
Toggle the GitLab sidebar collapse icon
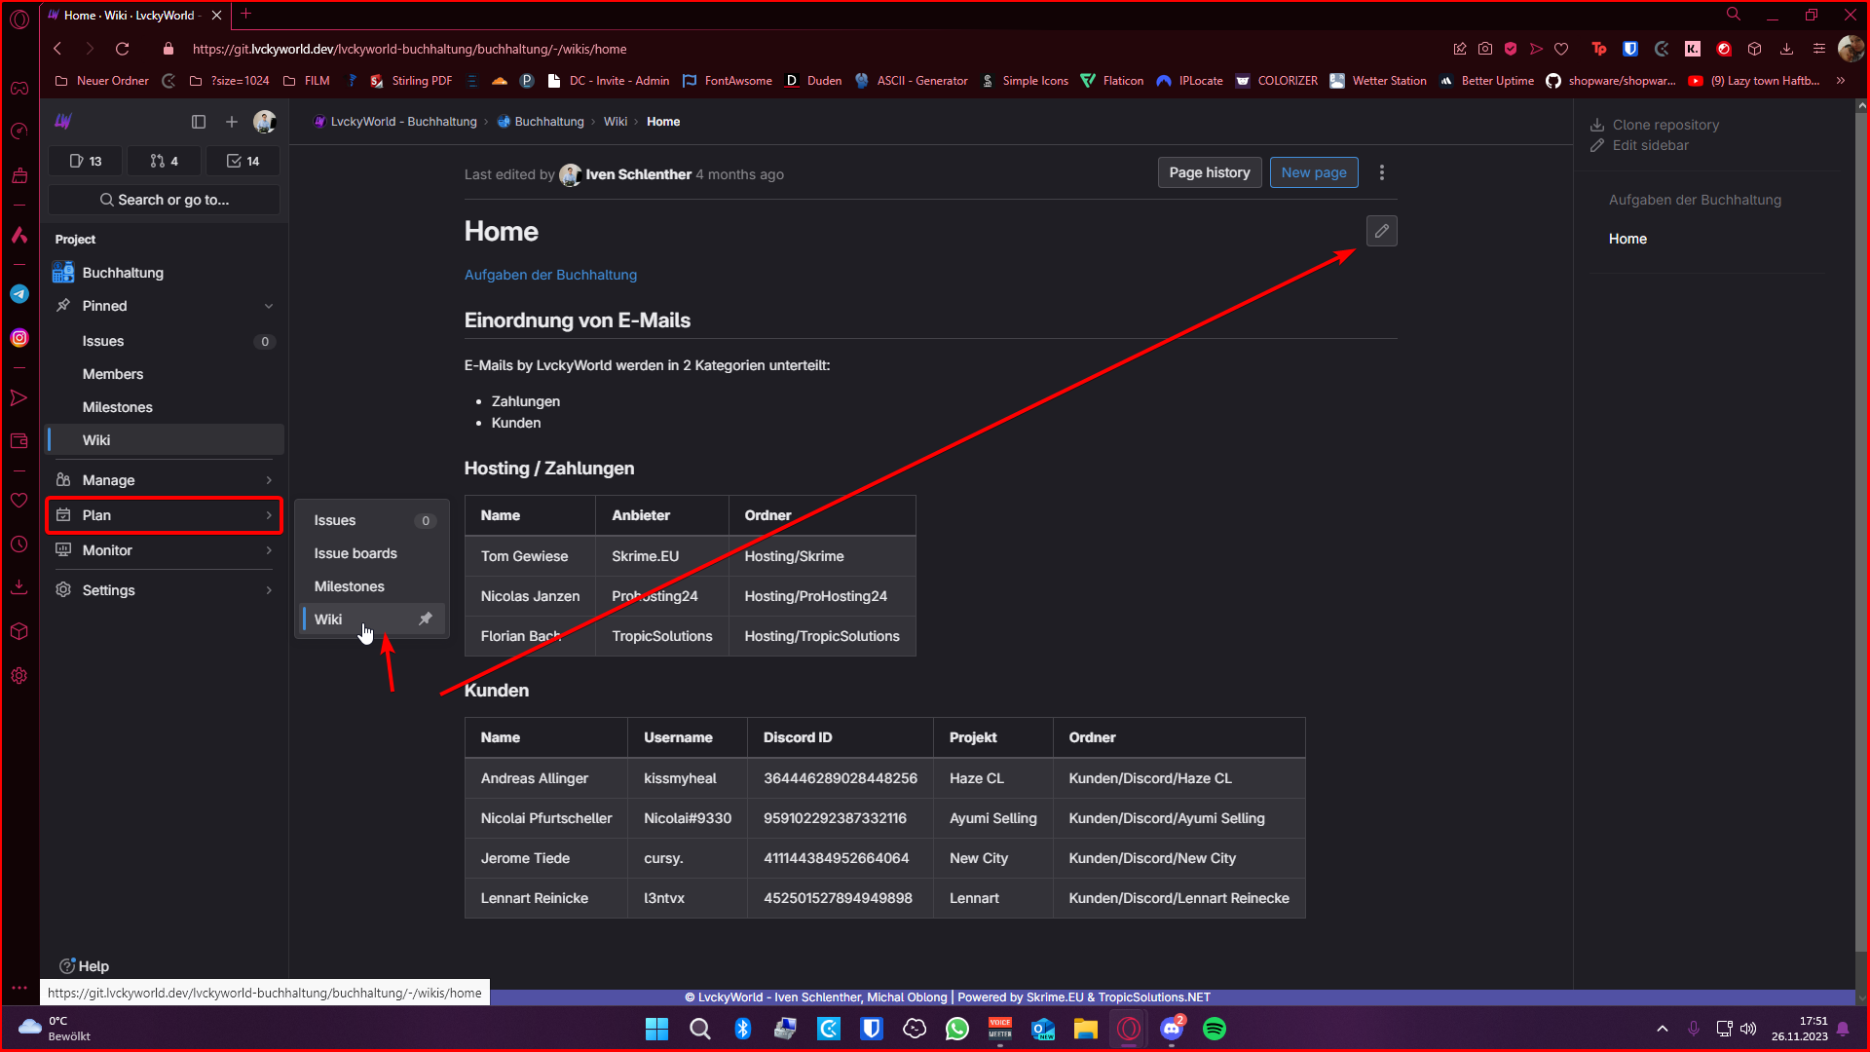click(199, 122)
